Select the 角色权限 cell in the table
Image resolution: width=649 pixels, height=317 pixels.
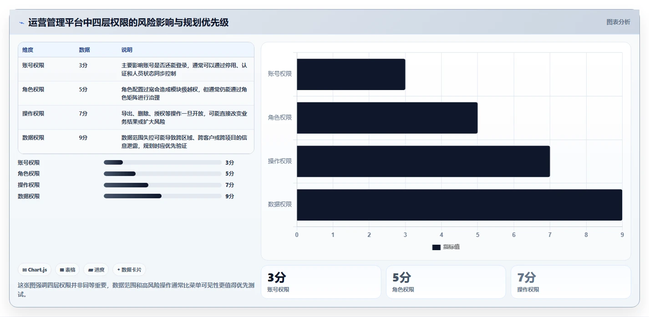pos(33,90)
